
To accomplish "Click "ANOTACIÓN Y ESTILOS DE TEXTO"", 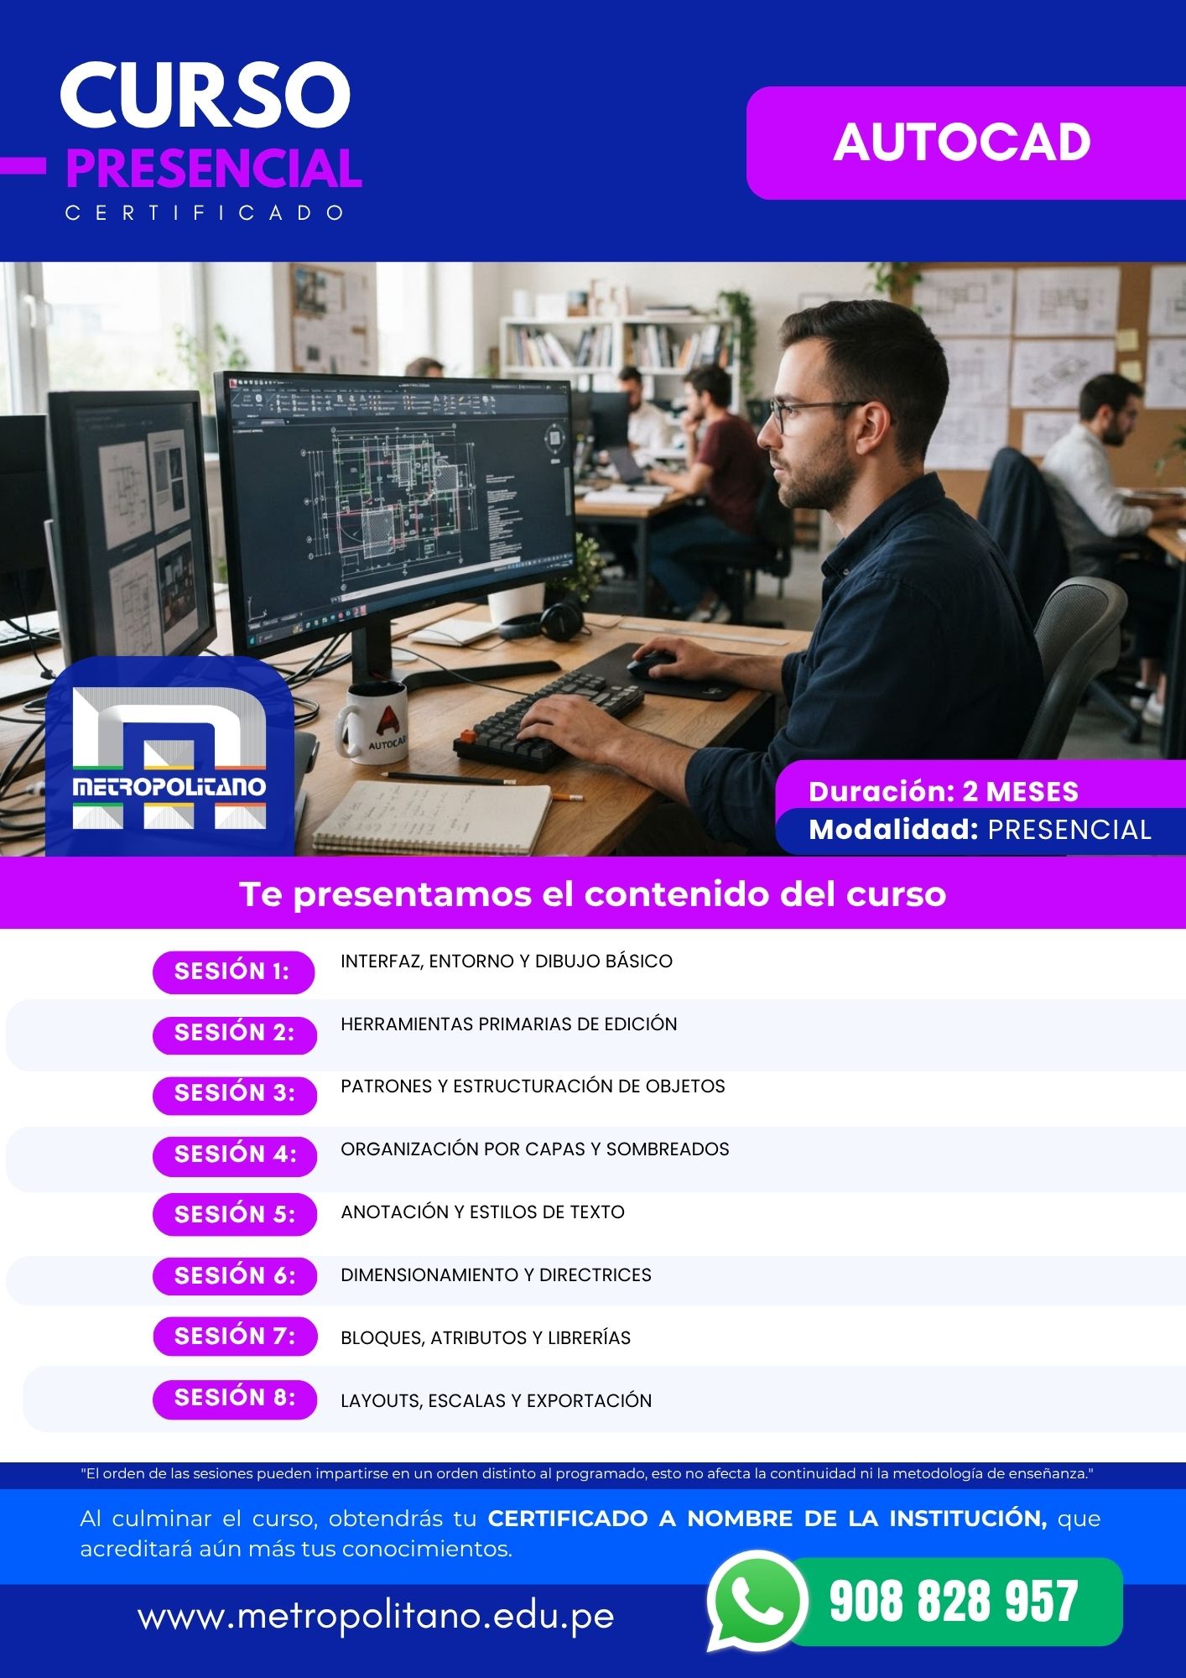I will (x=482, y=1212).
